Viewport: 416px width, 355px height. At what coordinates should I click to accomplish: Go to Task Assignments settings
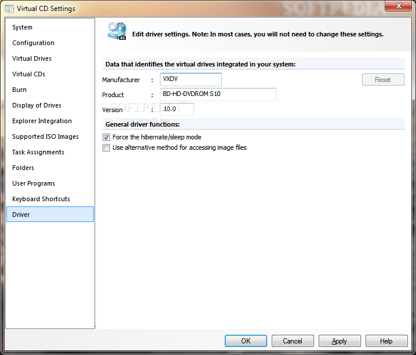[x=50, y=152]
